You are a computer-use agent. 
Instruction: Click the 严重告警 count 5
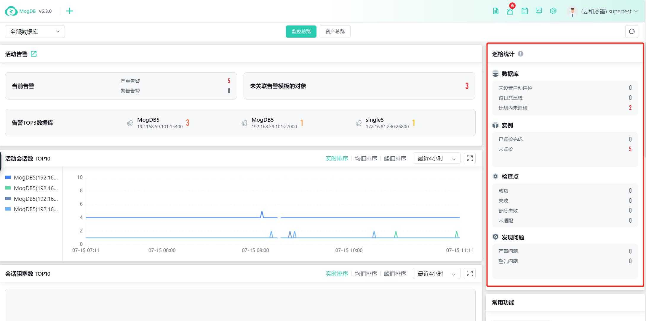[x=229, y=81]
